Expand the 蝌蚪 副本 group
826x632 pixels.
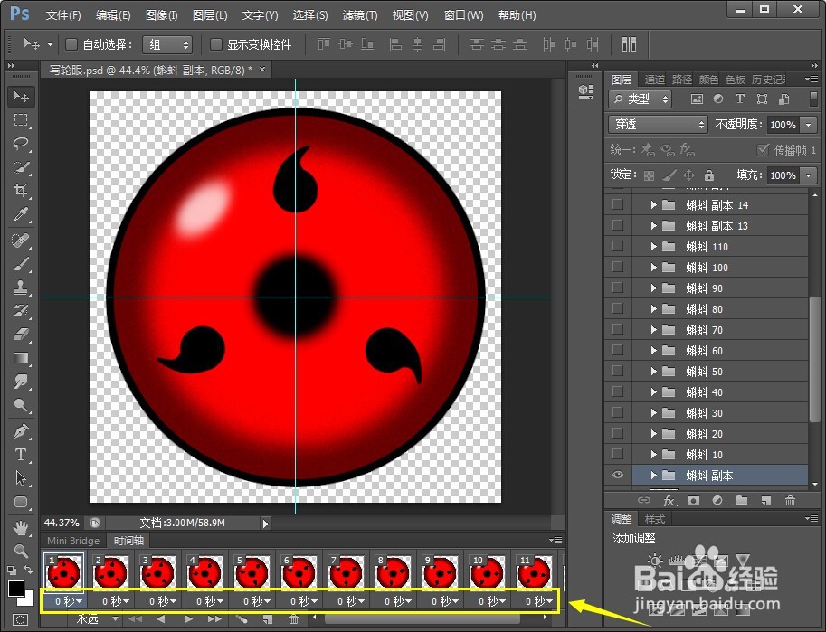(654, 476)
